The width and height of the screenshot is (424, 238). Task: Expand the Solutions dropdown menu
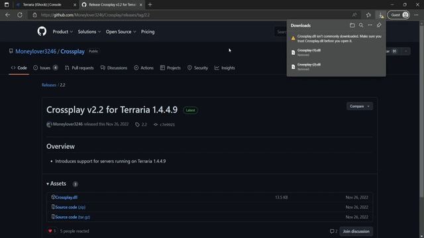pyautogui.click(x=89, y=32)
